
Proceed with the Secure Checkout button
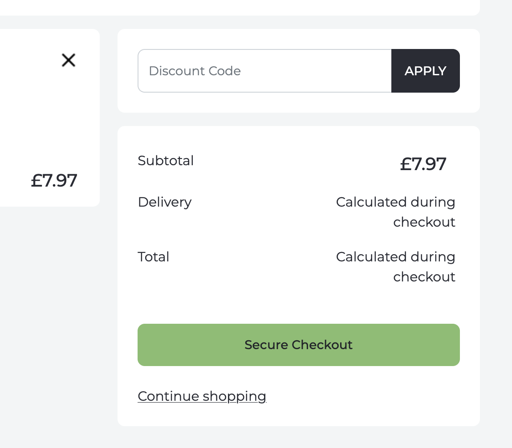point(298,345)
